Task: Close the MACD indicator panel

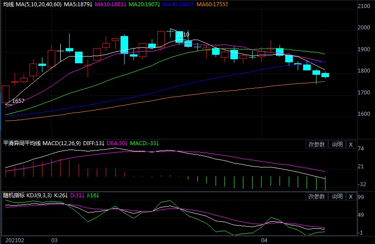Action: click(x=350, y=144)
